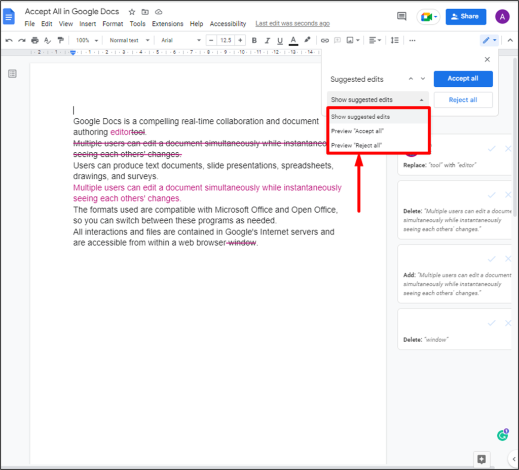This screenshot has width=519, height=470.
Task: Select Preview "Accept all" option
Action: tap(378, 131)
